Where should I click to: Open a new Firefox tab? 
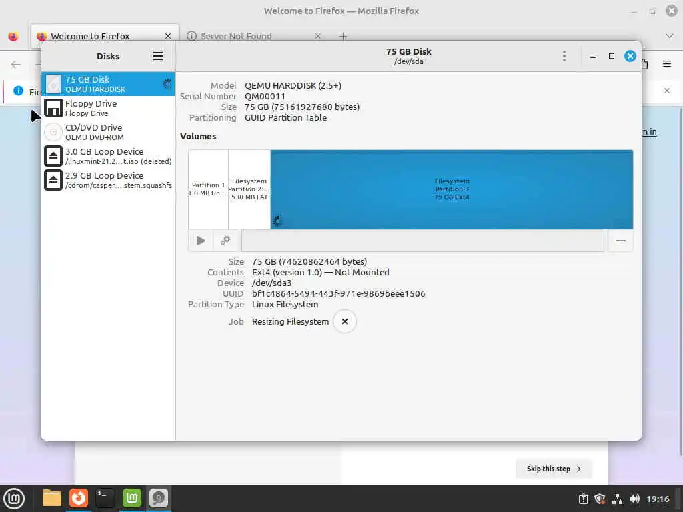[343, 36]
